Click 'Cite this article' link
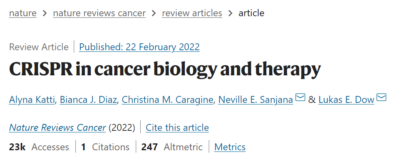Screen dimensions: 396x162 point(177,128)
